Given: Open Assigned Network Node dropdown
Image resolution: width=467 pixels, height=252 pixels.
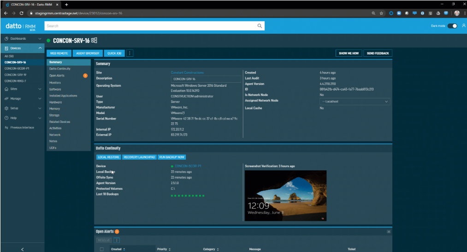Looking at the screenshot, I should click(x=355, y=102).
